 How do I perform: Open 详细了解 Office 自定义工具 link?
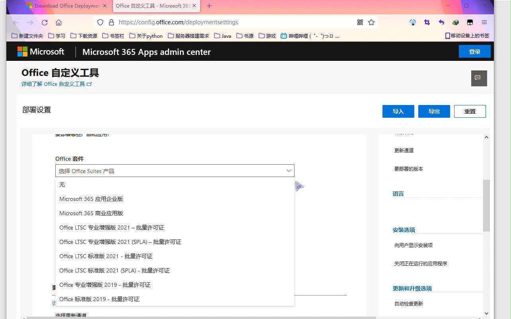(x=57, y=84)
